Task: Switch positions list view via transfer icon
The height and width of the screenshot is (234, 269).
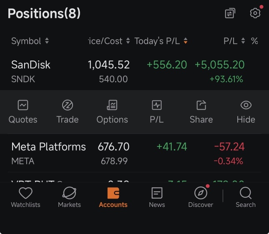Action: point(230,13)
